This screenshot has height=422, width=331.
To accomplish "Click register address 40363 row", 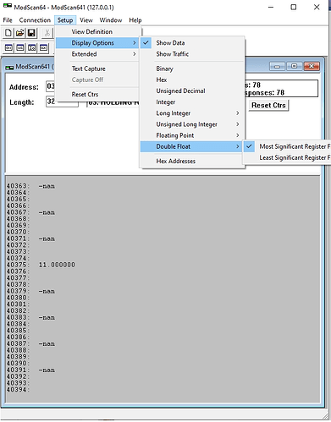I will [x=18, y=186].
